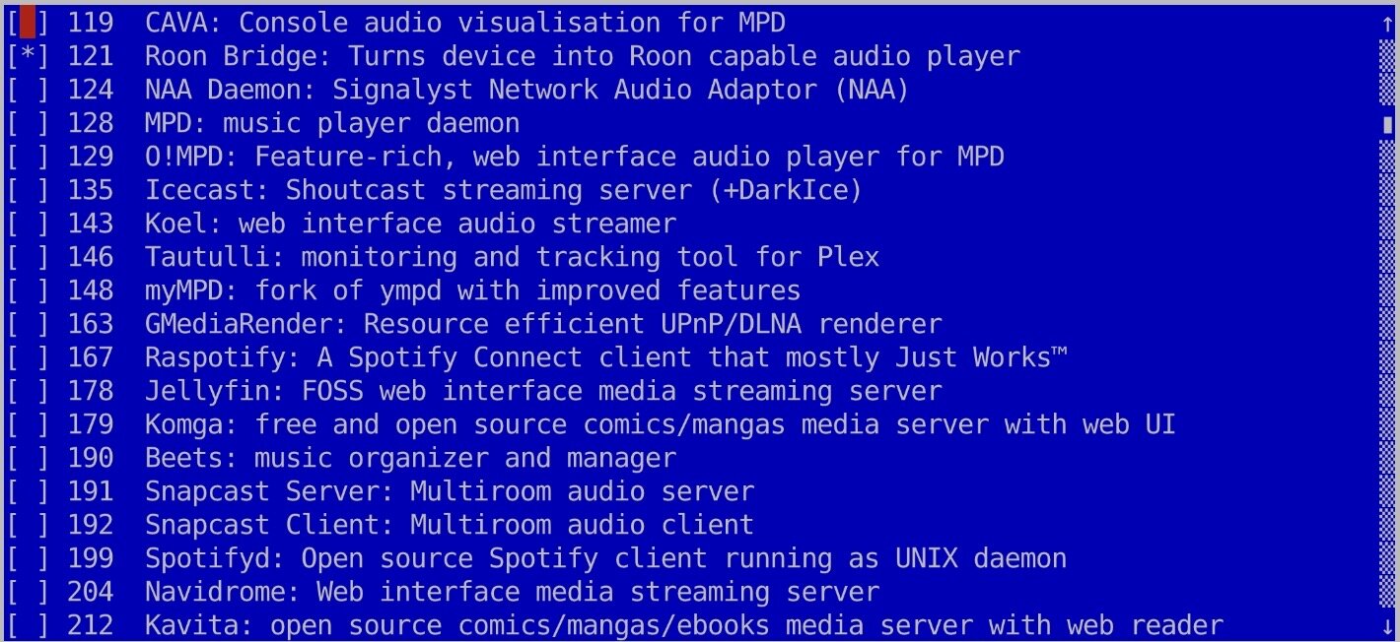
Task: Check the box for MPD music player daemon
Action: pyautogui.click(x=28, y=123)
